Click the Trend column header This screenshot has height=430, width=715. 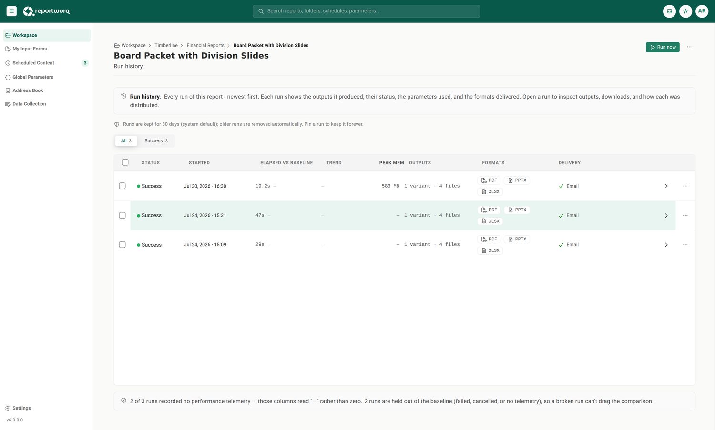point(334,163)
